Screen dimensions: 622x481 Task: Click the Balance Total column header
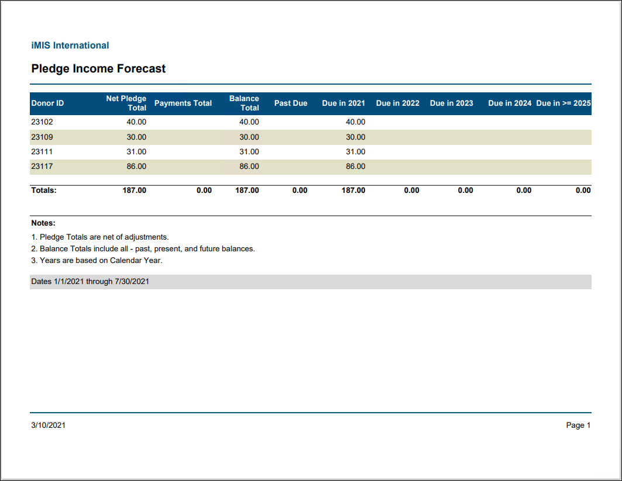click(x=244, y=103)
